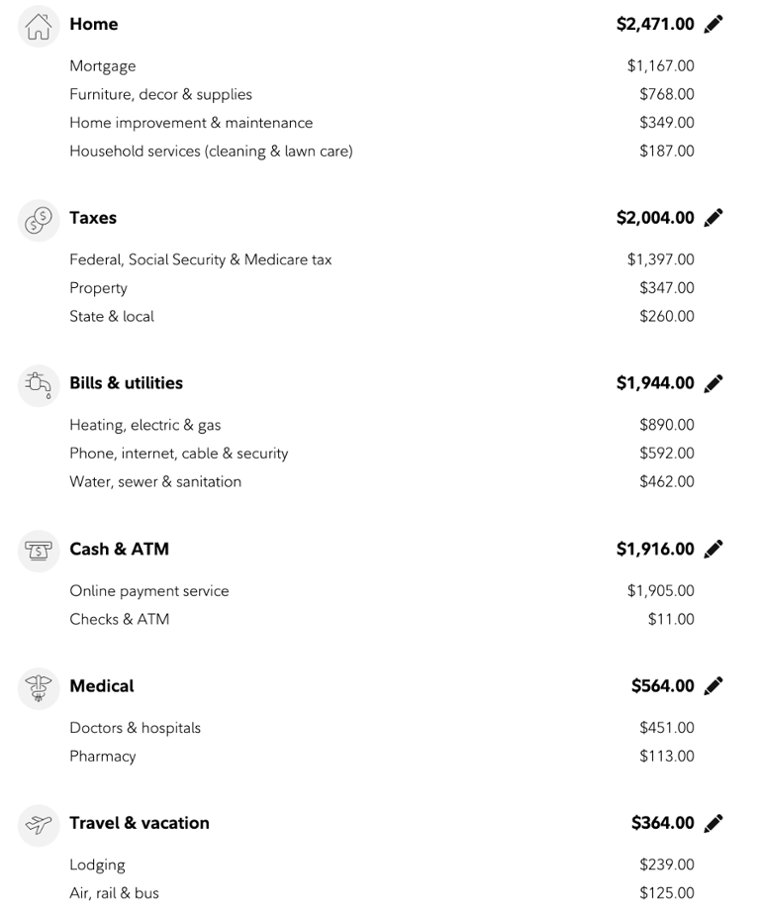Viewport: 760px width, 918px height.
Task: Edit Travel & vacation using pencil icon
Action: 713,823
